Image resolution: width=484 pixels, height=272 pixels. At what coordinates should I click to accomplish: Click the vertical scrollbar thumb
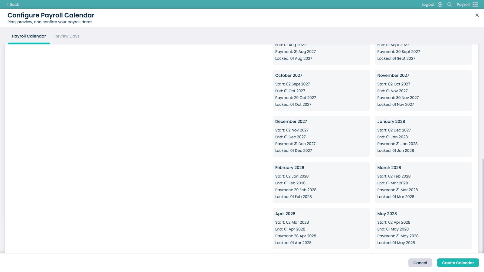(x=483, y=206)
